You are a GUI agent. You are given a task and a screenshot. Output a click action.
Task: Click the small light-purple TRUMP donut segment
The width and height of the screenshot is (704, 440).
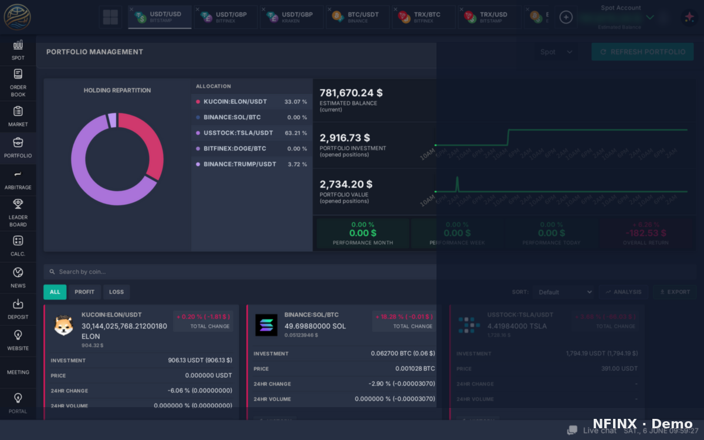(112, 120)
